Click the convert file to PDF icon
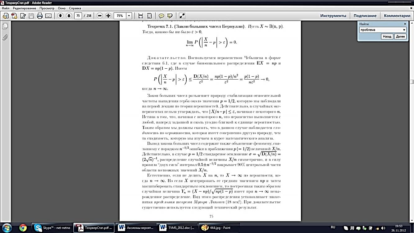The image size is (414, 233). [14, 16]
